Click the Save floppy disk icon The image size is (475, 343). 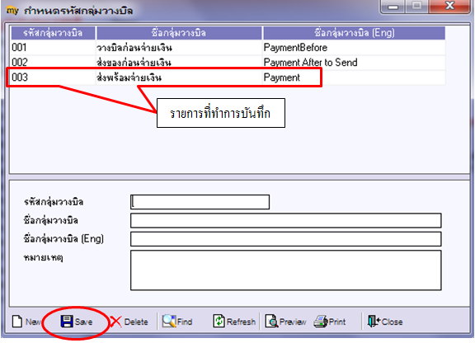(x=67, y=322)
